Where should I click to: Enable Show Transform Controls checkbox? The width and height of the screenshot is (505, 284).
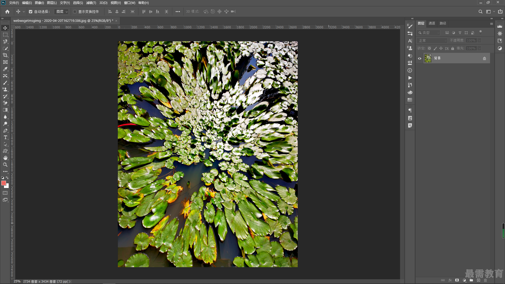pyautogui.click(x=75, y=12)
